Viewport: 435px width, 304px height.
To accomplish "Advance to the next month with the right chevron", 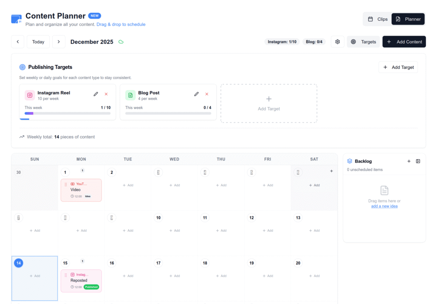I will (x=59, y=42).
